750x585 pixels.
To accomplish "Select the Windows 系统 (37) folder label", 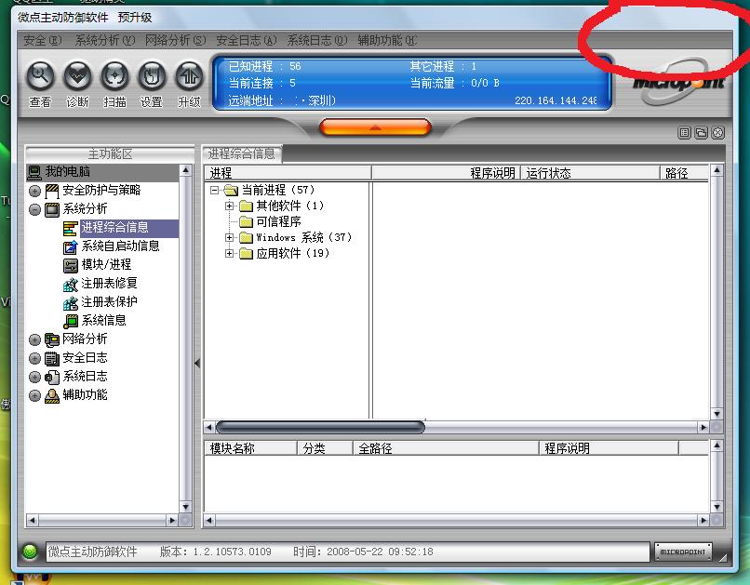I will tap(304, 237).
